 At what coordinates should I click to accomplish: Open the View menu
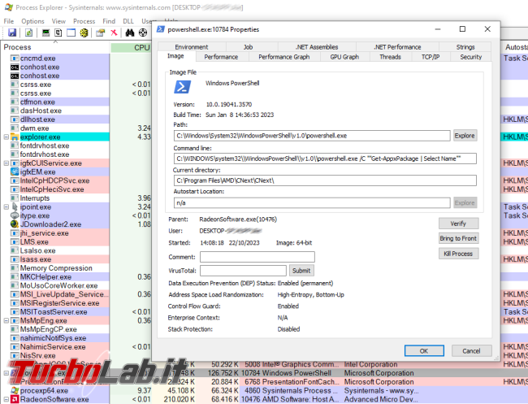point(58,21)
